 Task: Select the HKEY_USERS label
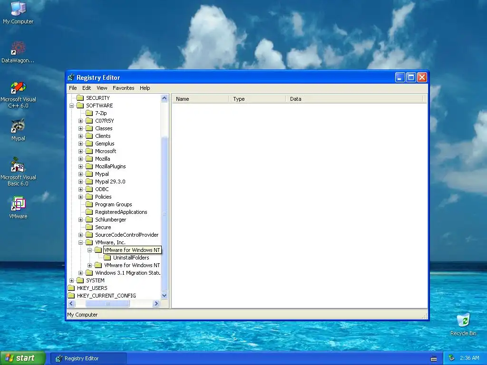[x=92, y=288]
